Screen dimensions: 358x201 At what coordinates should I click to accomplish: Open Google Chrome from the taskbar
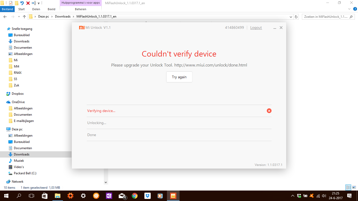[134, 196]
